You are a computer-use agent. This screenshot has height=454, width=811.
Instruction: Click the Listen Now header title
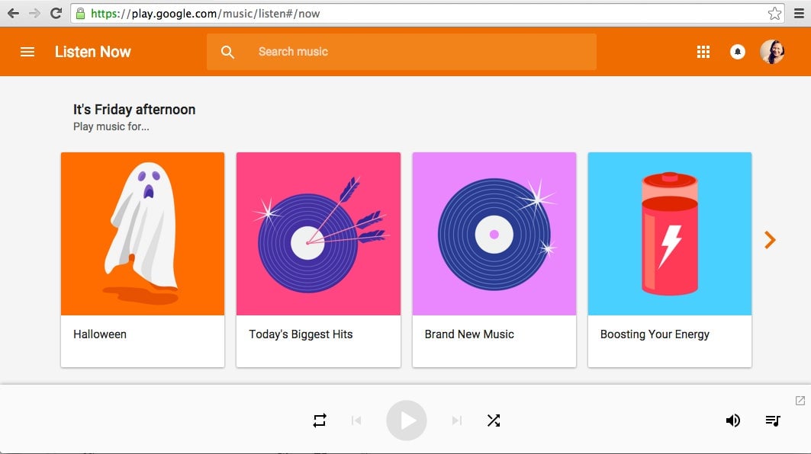[x=93, y=52]
